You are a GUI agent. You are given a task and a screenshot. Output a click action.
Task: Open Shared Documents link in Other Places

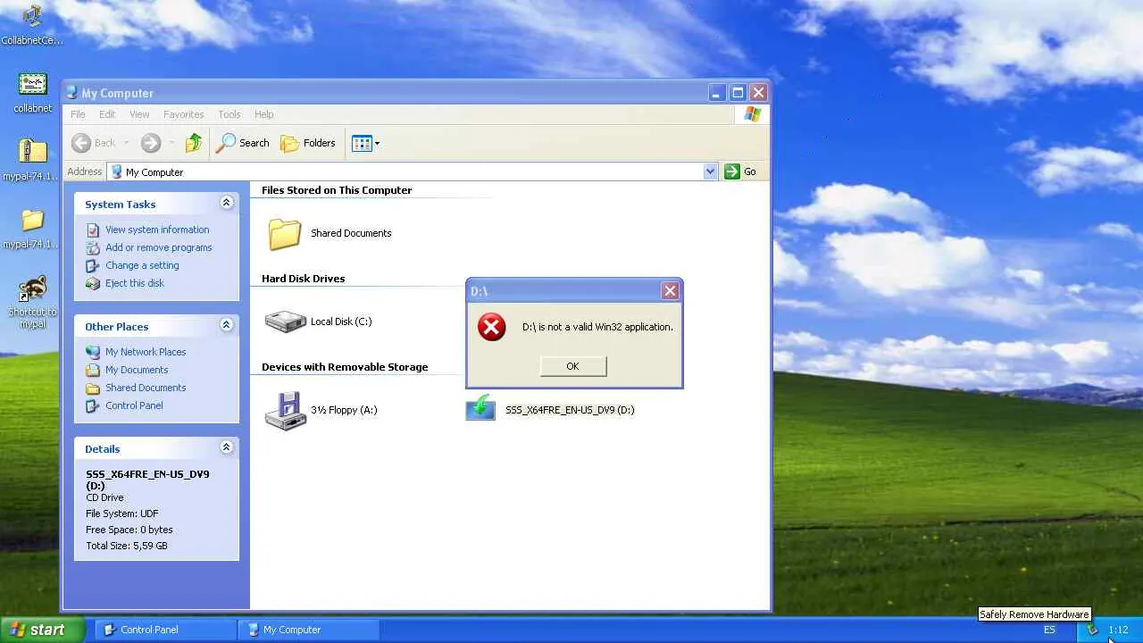coord(146,388)
